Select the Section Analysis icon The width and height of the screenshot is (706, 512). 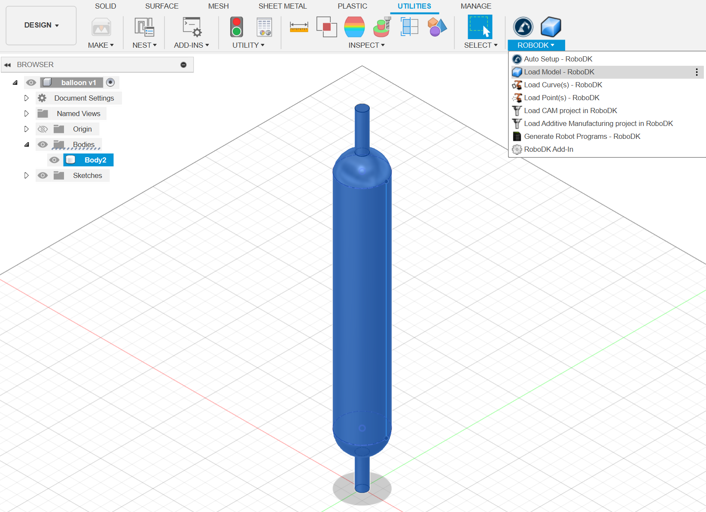[409, 27]
